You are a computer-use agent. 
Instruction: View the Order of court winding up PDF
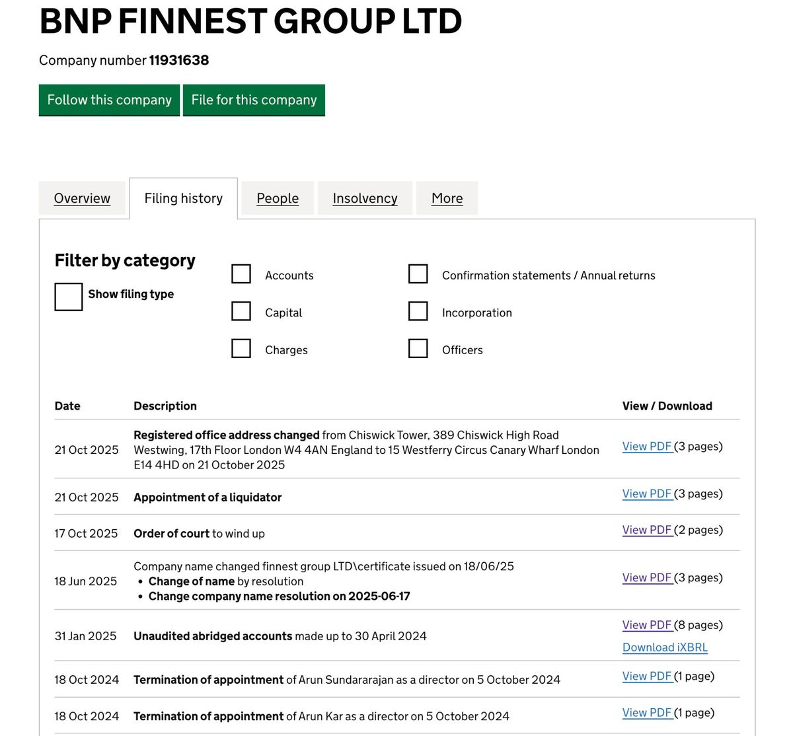point(648,529)
